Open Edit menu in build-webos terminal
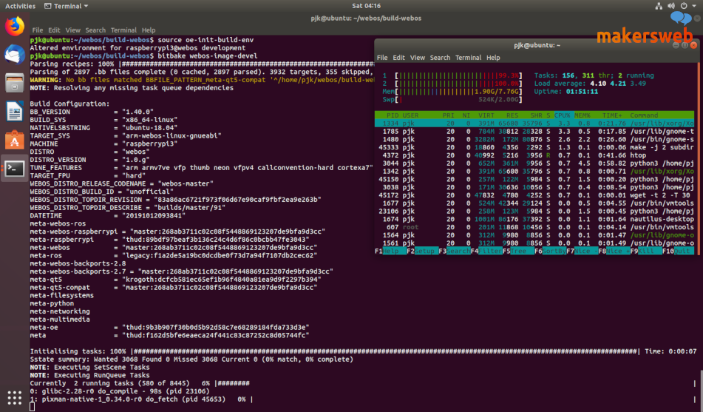 [54, 30]
